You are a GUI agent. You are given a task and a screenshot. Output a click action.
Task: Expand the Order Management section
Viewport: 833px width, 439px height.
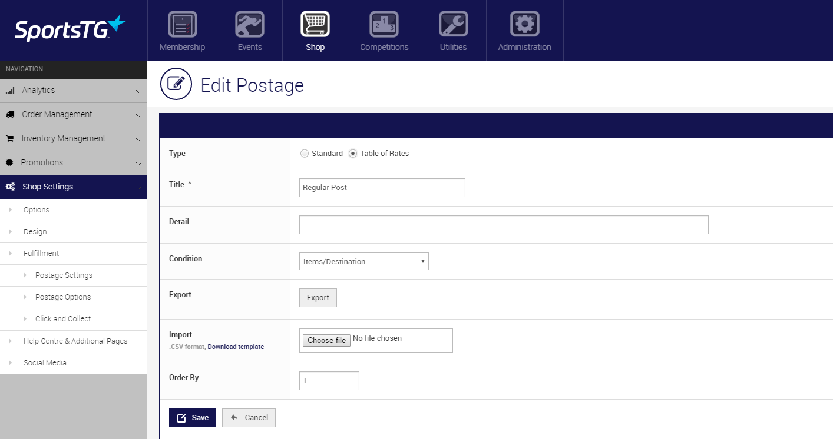[138, 115]
